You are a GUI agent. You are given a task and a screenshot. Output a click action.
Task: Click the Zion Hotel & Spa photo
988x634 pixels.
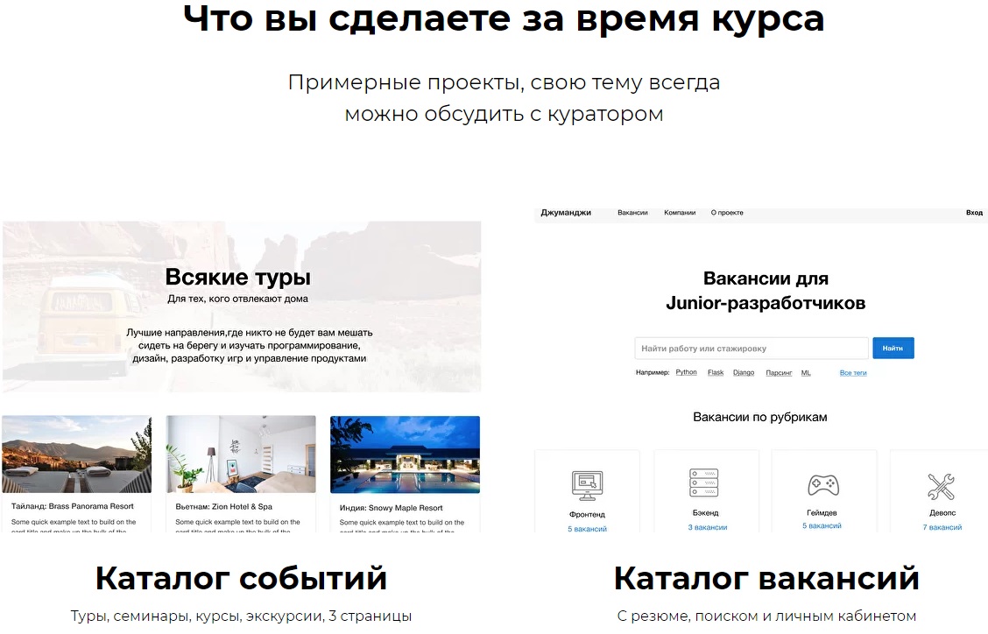240,454
